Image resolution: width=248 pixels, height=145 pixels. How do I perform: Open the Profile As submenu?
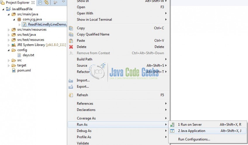click(x=119, y=137)
